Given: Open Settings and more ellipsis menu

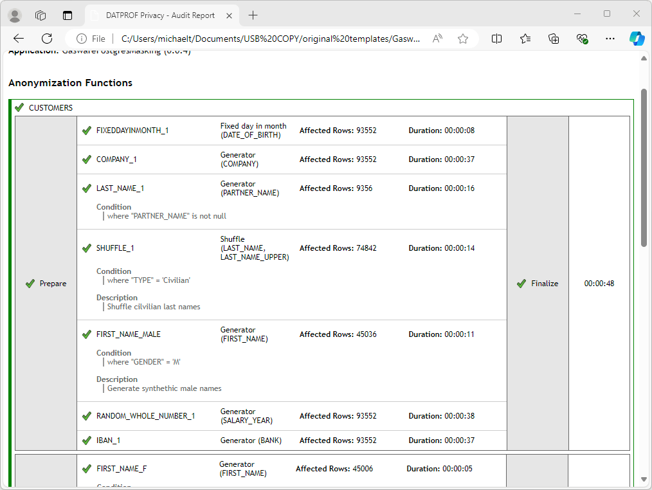Looking at the screenshot, I should [611, 39].
